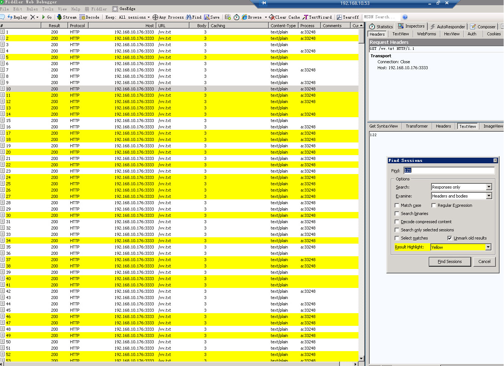Open the response ImageView tab

click(493, 126)
